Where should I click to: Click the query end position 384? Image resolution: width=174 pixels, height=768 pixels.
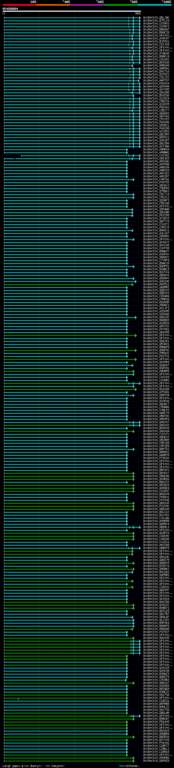click(137, 13)
